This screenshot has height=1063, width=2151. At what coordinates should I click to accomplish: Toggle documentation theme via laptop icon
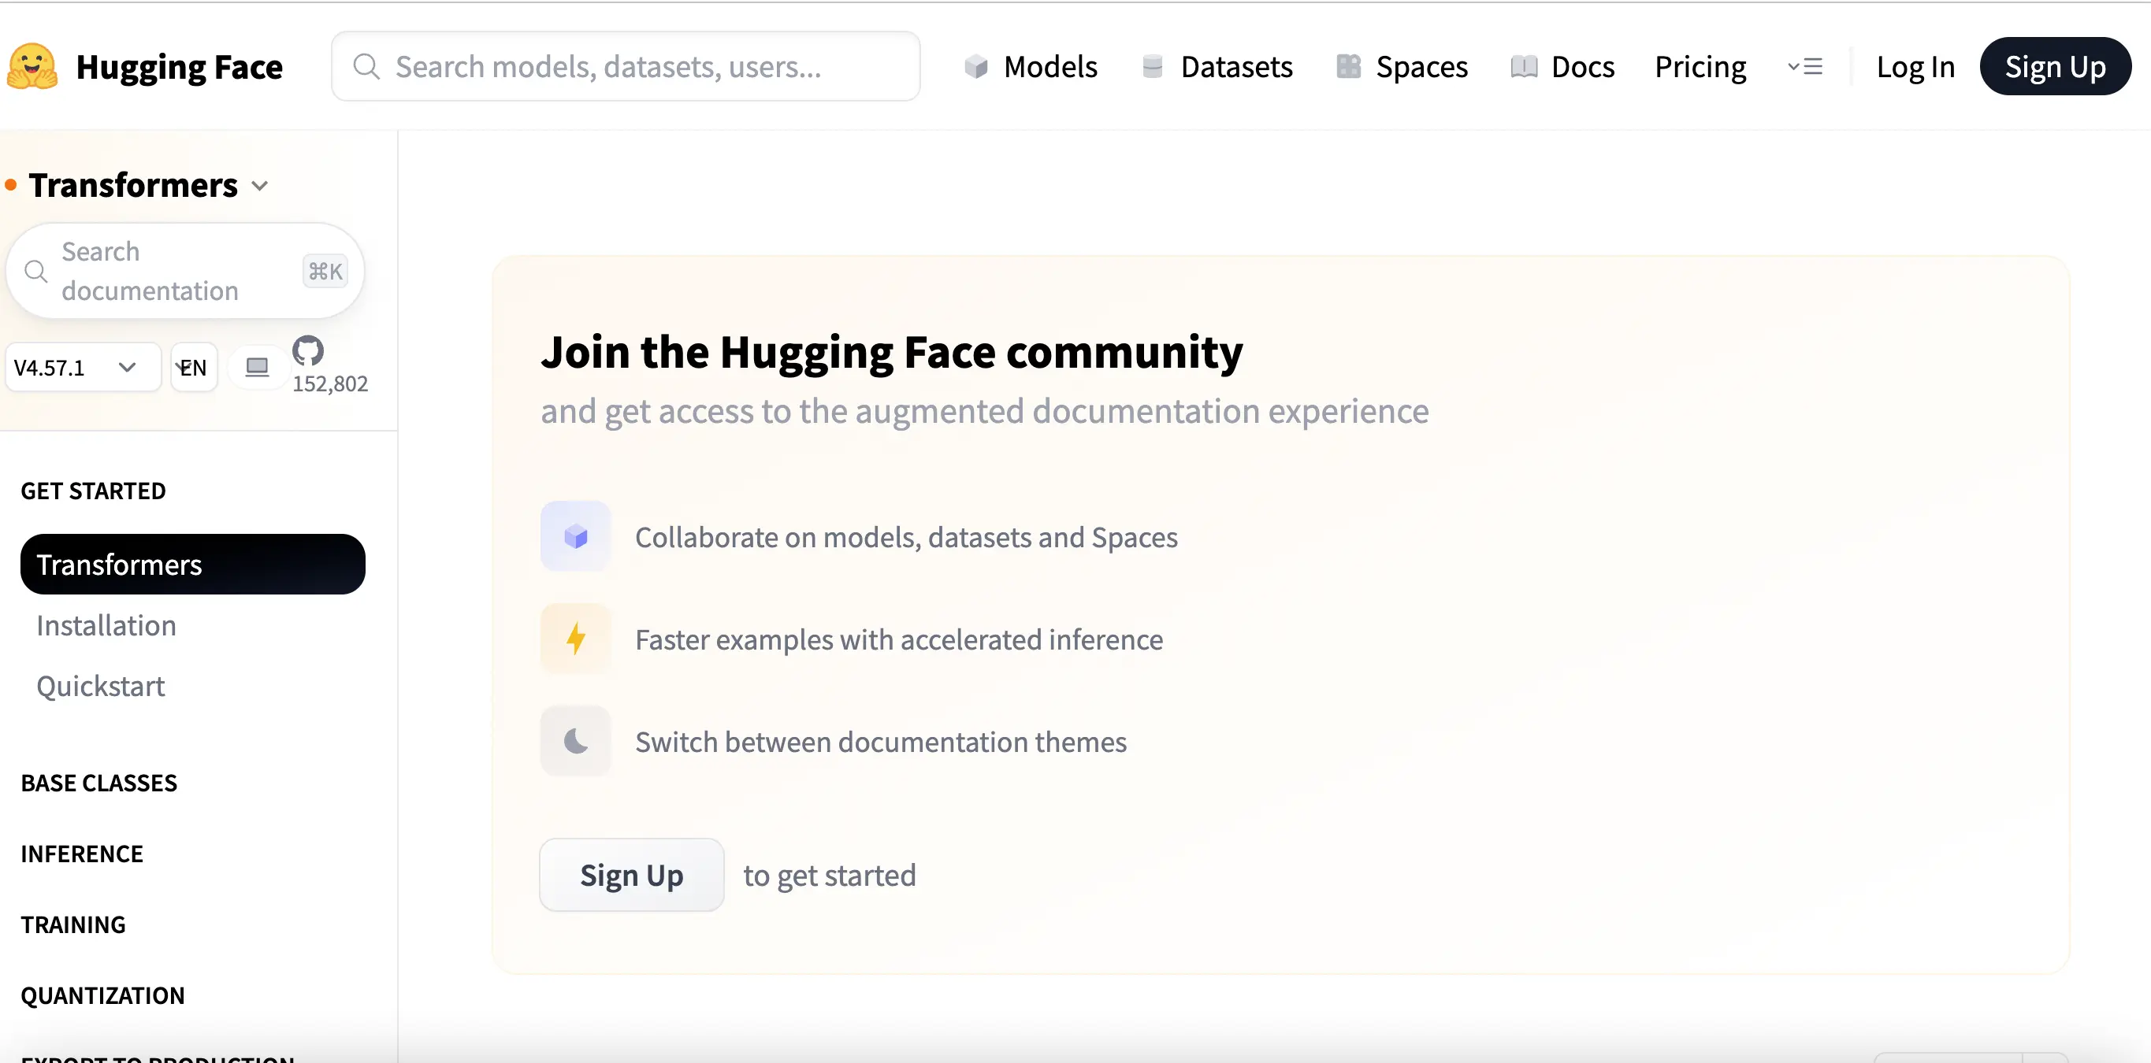coord(256,366)
